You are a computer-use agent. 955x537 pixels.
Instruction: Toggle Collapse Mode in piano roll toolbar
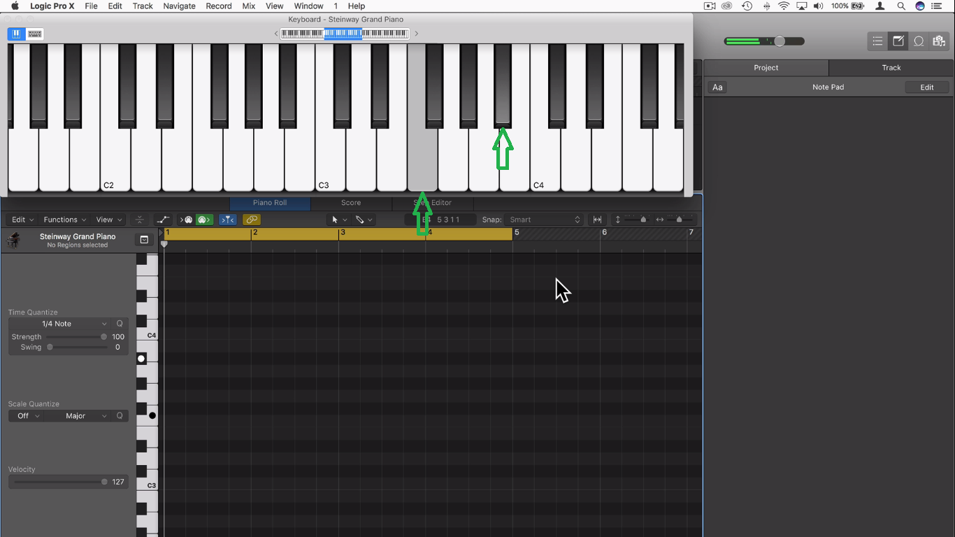140,220
